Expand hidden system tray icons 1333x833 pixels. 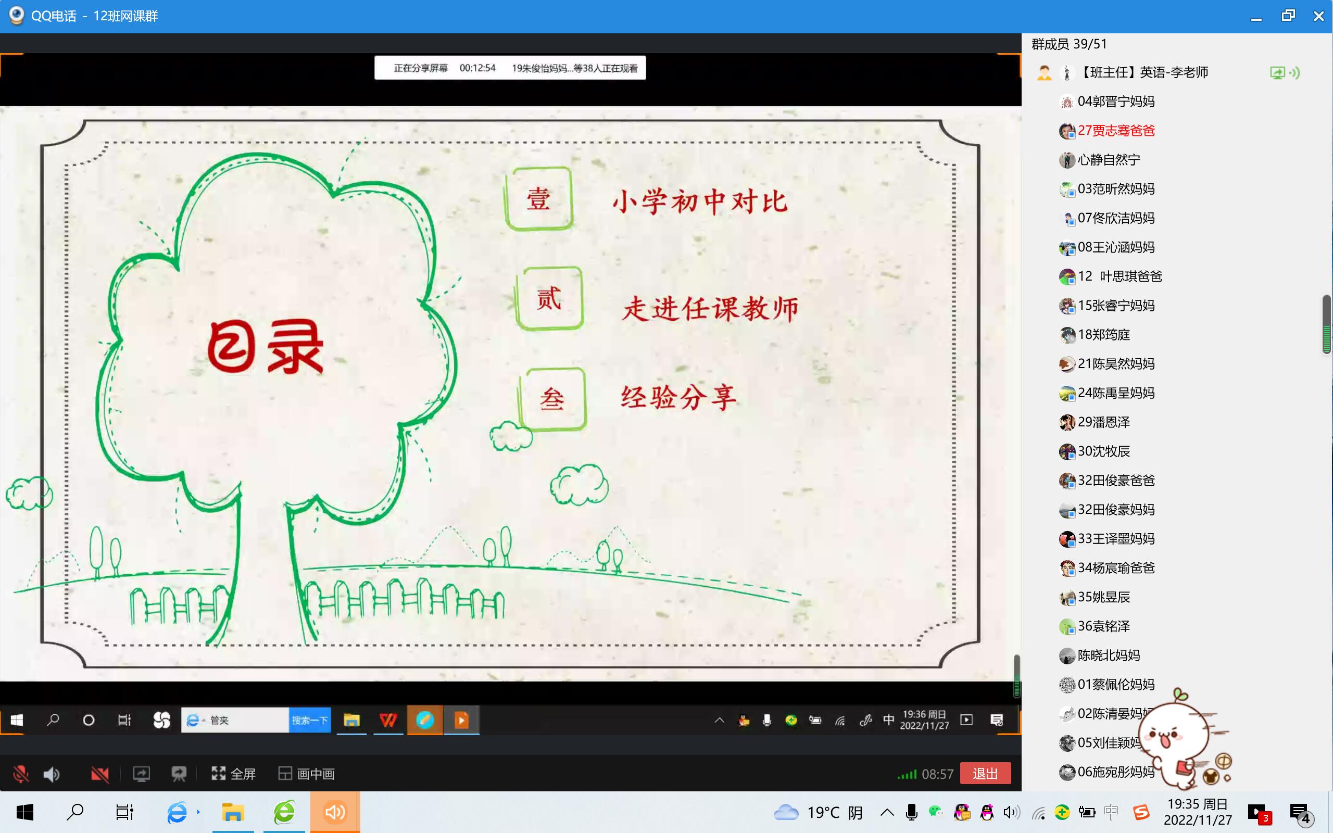click(887, 812)
